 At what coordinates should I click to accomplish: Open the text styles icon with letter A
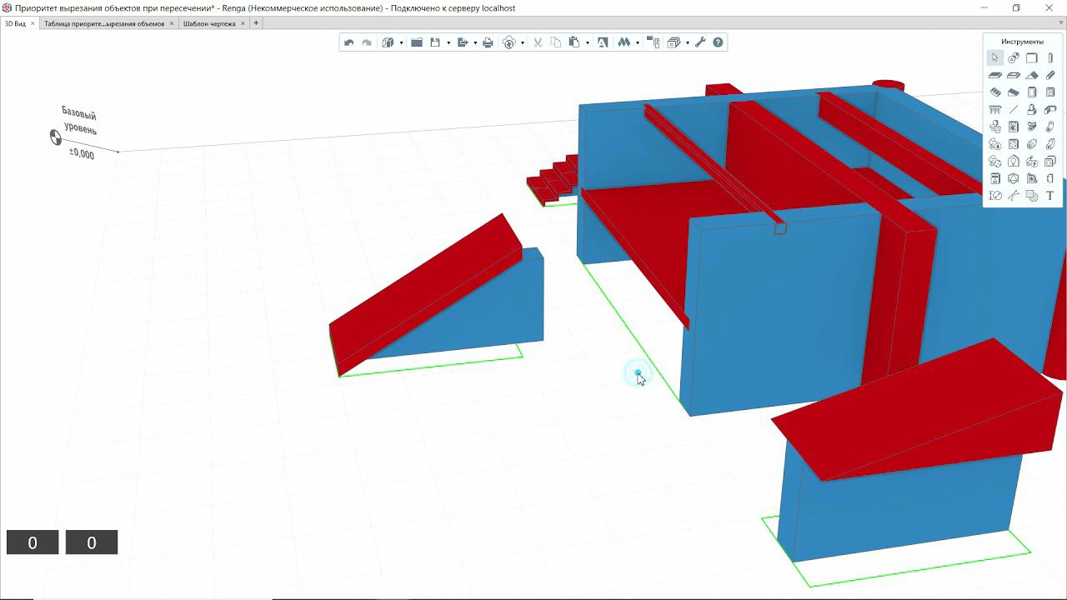603,42
